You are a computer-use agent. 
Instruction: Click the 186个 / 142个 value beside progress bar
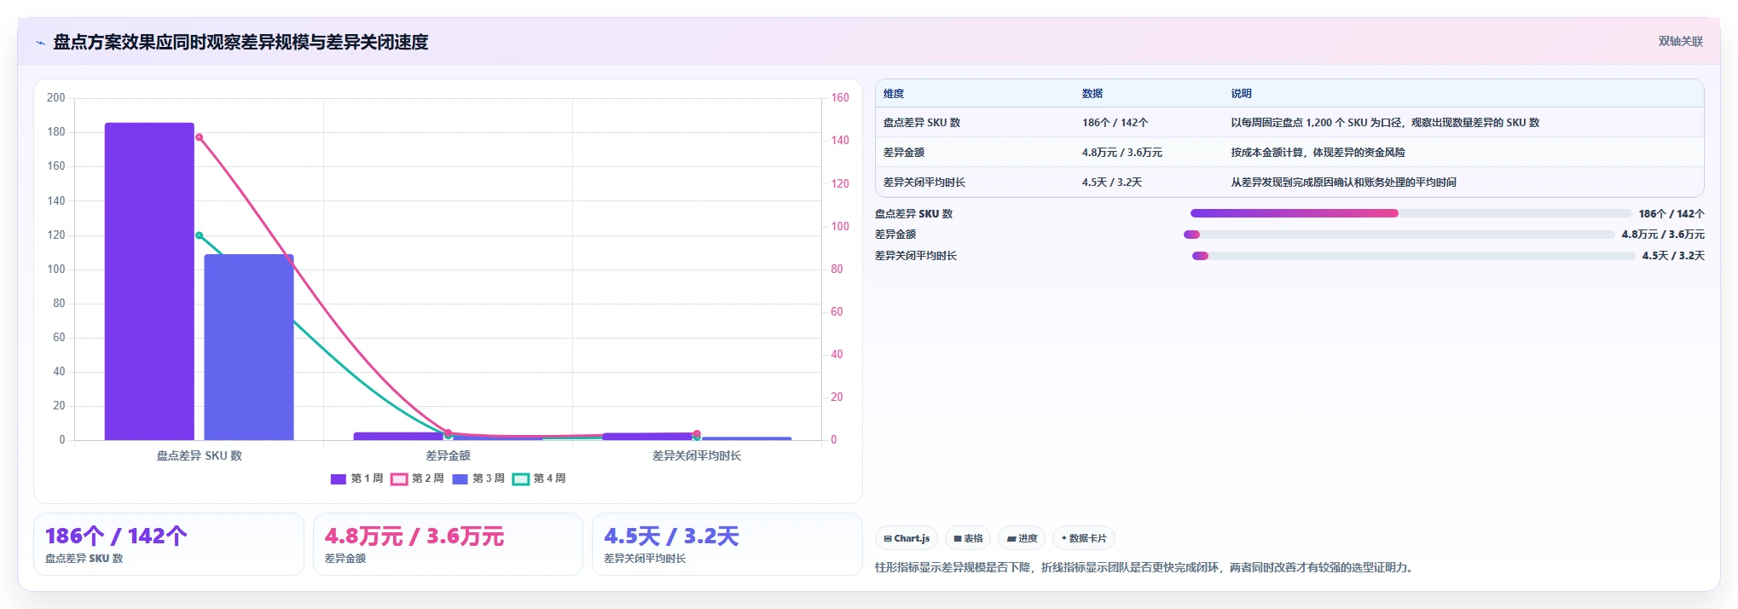1671,214
